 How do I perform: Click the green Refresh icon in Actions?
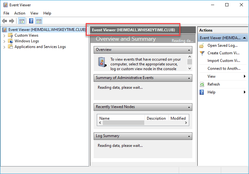[x=202, y=84]
